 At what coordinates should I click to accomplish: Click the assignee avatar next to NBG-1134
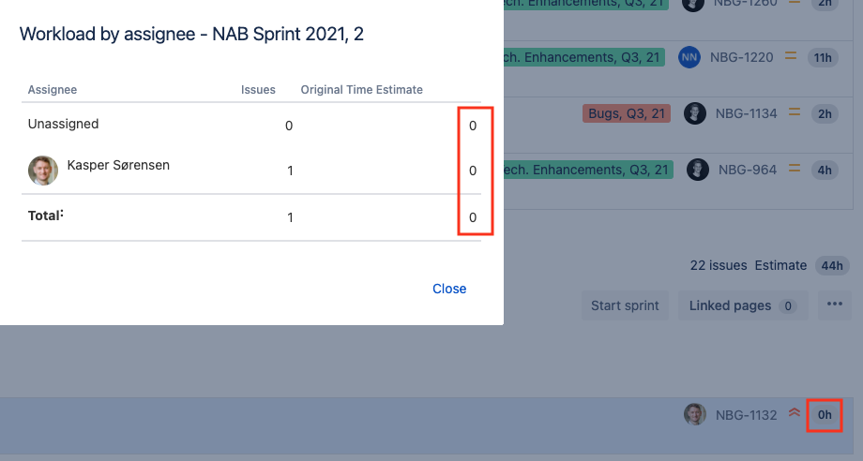tap(694, 113)
